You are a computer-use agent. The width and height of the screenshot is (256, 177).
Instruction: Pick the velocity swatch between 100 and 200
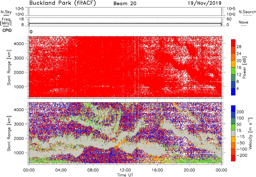coord(233,115)
